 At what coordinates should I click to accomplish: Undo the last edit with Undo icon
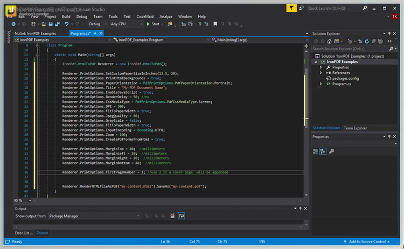tap(66, 24)
